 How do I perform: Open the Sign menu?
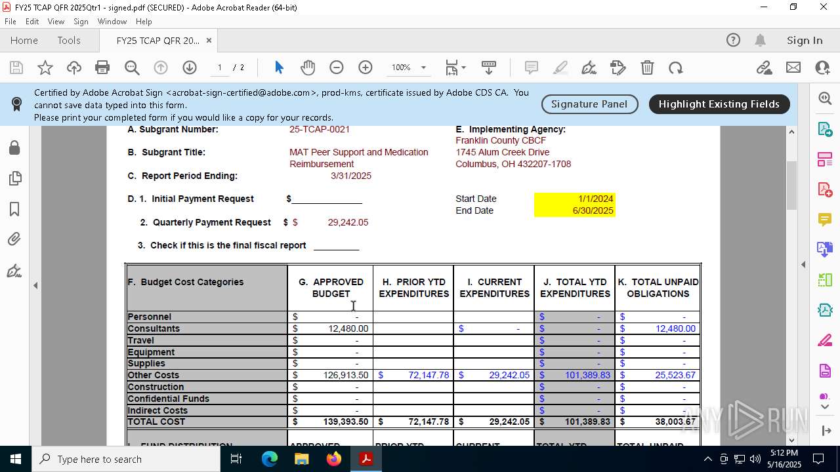81,22
